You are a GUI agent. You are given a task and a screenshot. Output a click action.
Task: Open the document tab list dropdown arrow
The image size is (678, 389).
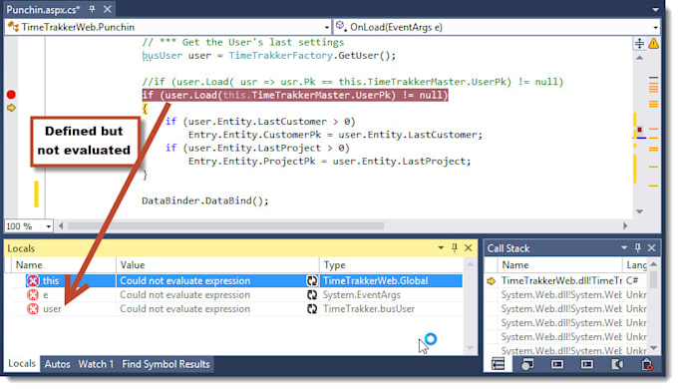655,9
